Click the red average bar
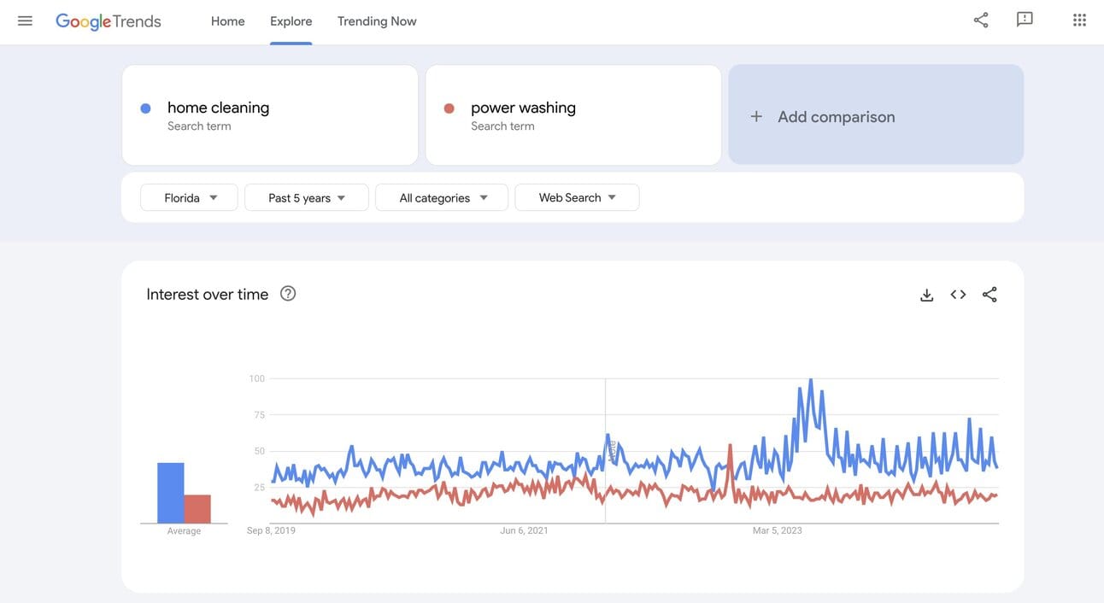This screenshot has height=603, width=1104. (x=197, y=509)
